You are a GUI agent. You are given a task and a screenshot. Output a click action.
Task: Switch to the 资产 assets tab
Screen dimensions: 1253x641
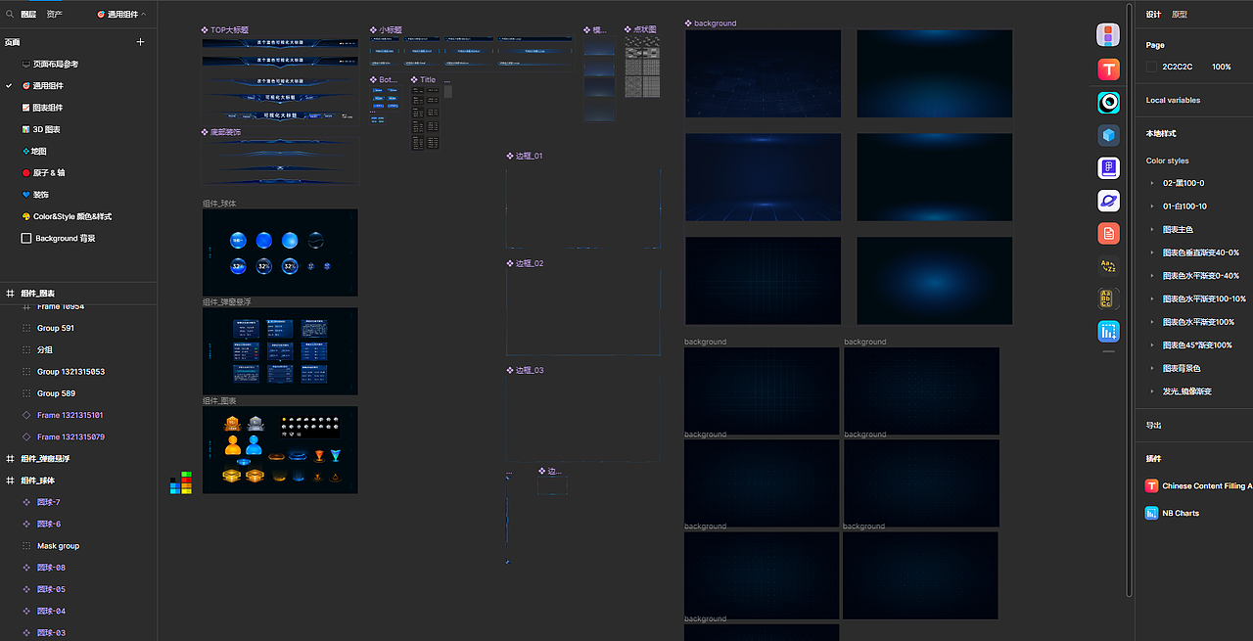pos(54,15)
